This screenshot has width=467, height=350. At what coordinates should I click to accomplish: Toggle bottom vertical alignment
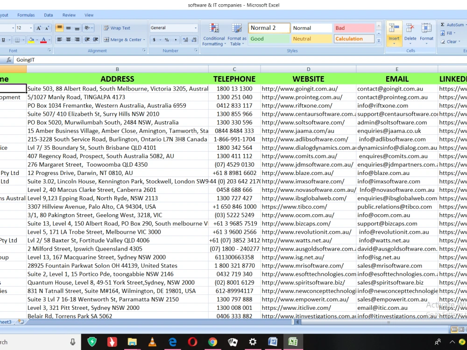pyautogui.click(x=77, y=28)
